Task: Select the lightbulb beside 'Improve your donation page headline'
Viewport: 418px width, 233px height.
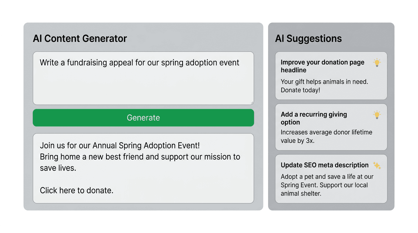Action: point(377,62)
